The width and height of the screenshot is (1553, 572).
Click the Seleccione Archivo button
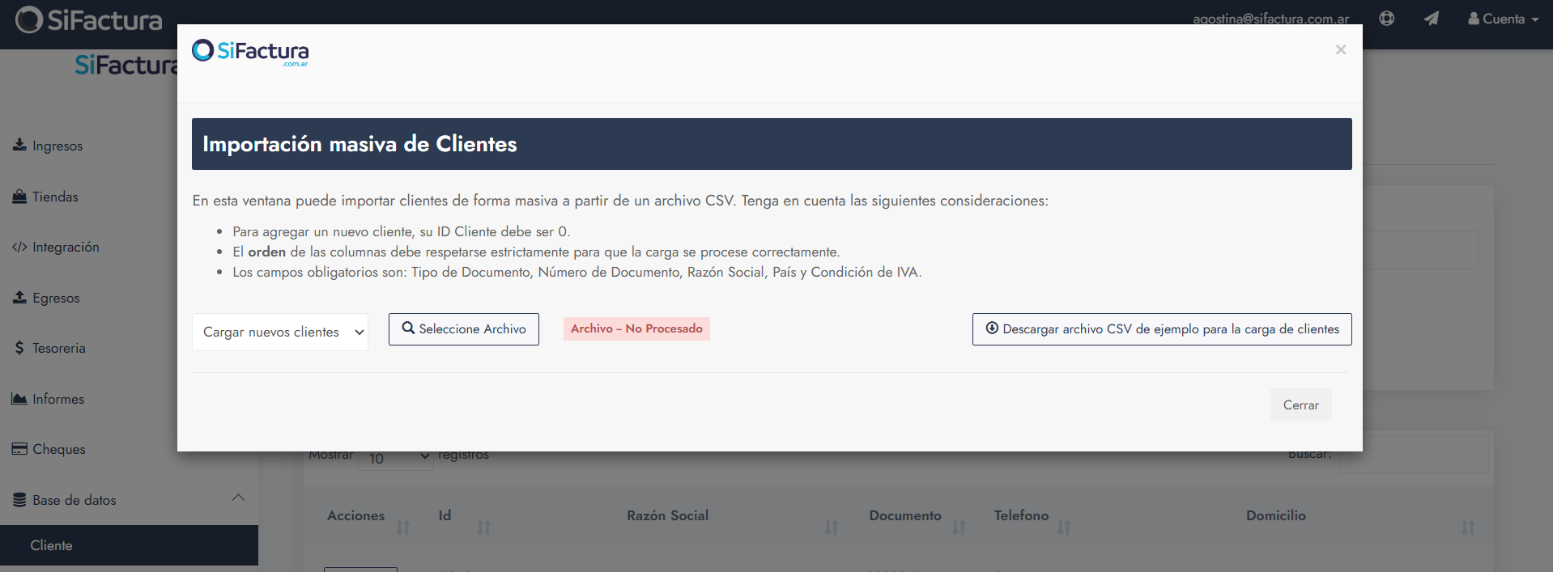click(x=464, y=329)
